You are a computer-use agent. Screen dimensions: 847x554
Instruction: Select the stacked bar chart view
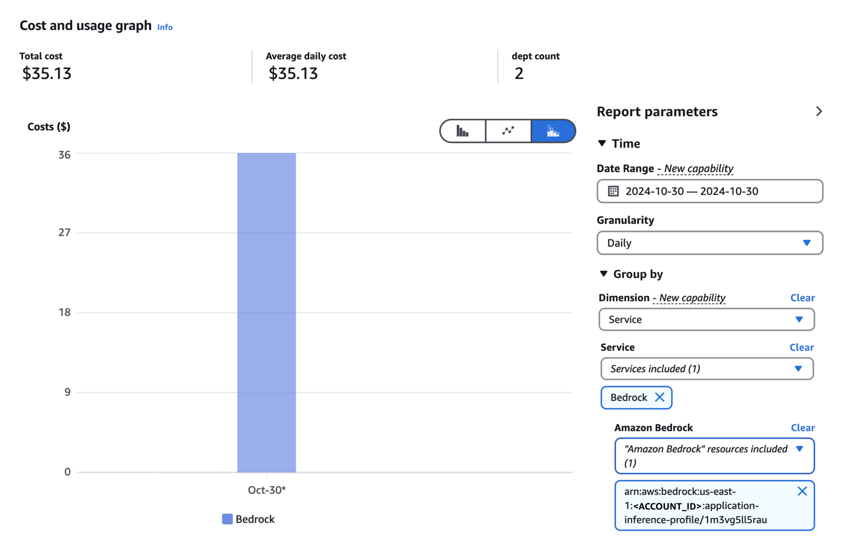coord(553,131)
